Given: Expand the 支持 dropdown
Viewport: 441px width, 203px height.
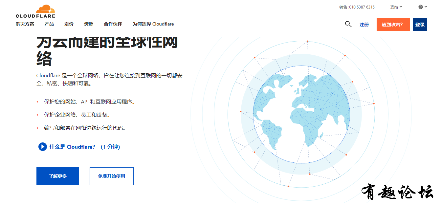Looking at the screenshot, I should point(396,7).
